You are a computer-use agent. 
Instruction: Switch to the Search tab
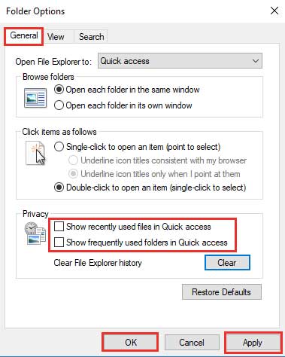91,37
